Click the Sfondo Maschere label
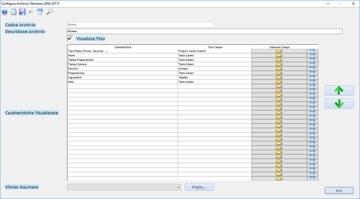Screen dimensions: 360x199 22,187
